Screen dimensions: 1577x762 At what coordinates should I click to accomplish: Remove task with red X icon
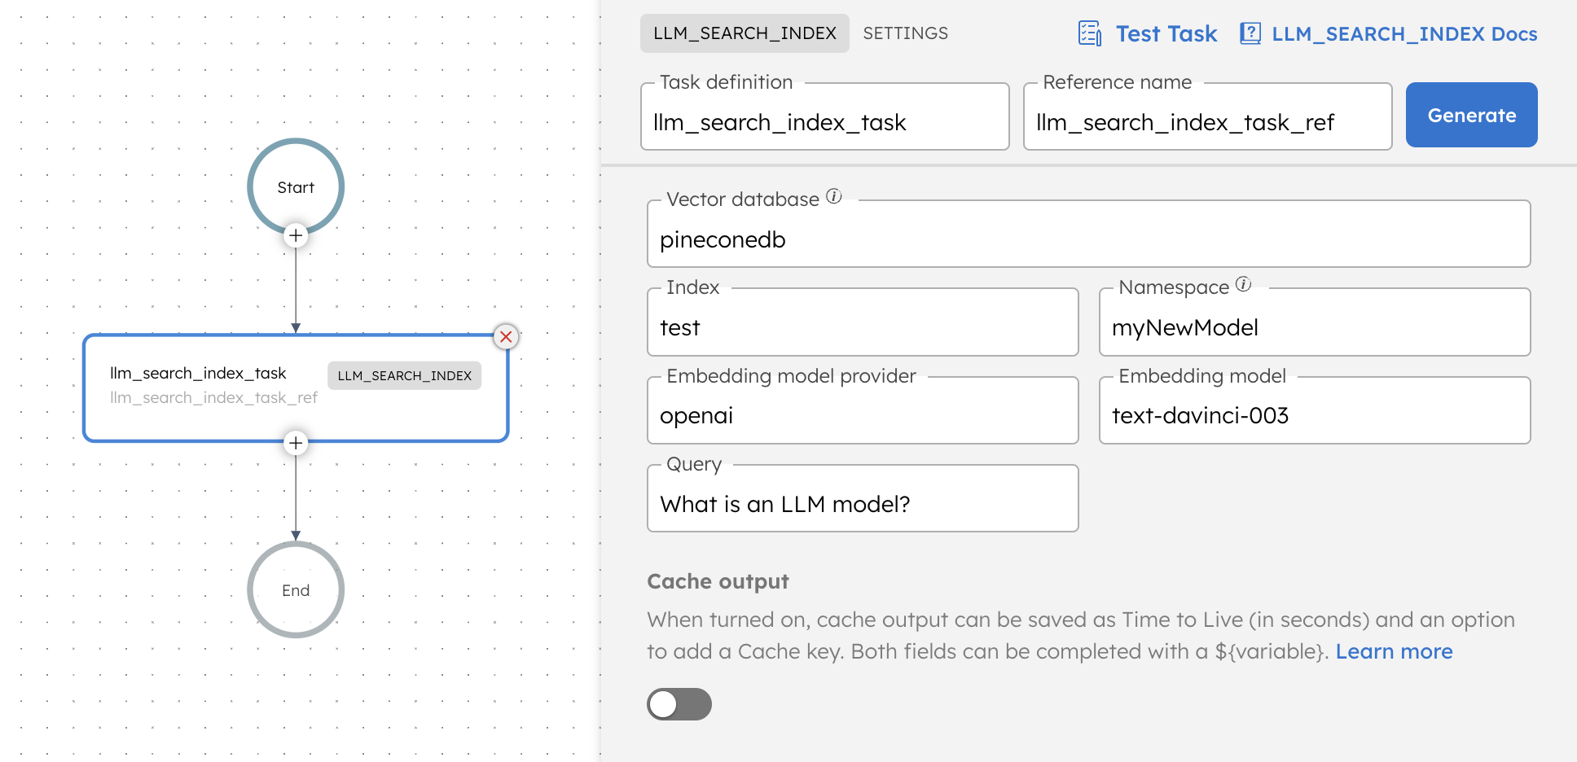pyautogui.click(x=506, y=336)
